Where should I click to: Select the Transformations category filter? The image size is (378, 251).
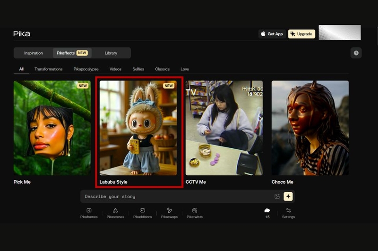49,69
